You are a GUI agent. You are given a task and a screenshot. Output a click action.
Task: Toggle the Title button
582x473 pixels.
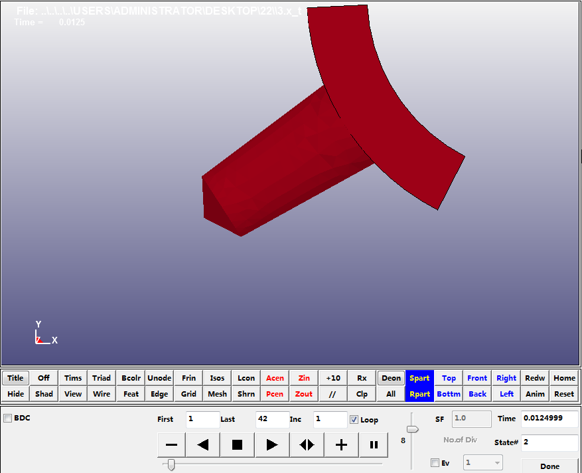[15, 378]
